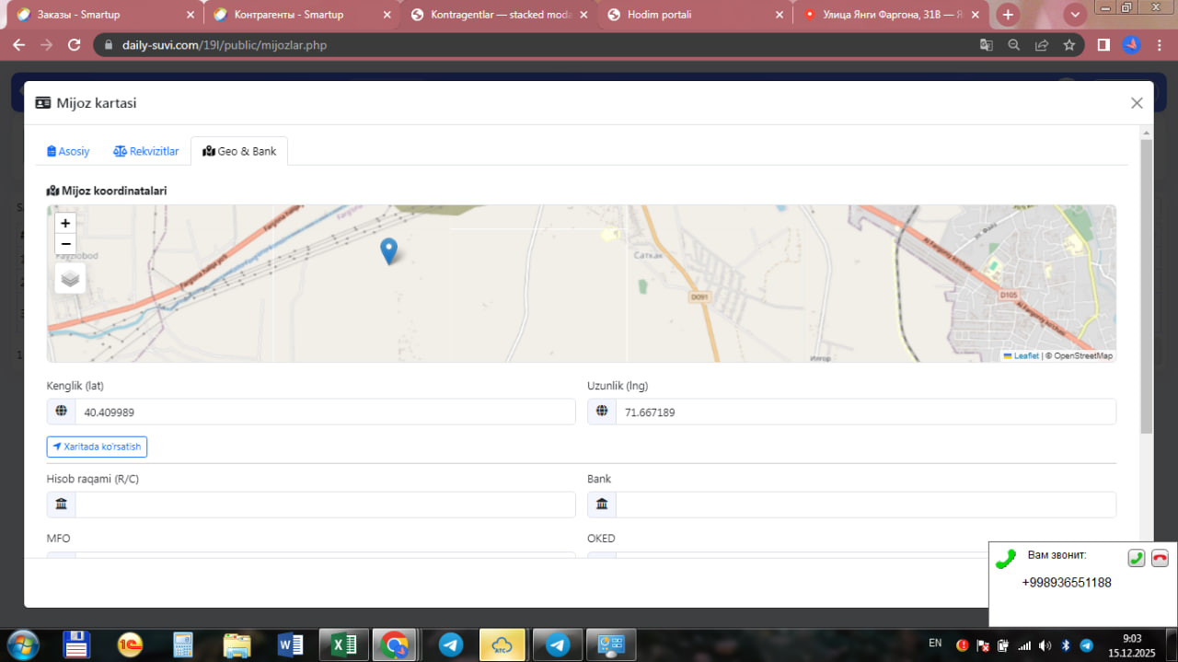Decline the incoming call with red phone button
The height and width of the screenshot is (662, 1178).
pyautogui.click(x=1160, y=558)
